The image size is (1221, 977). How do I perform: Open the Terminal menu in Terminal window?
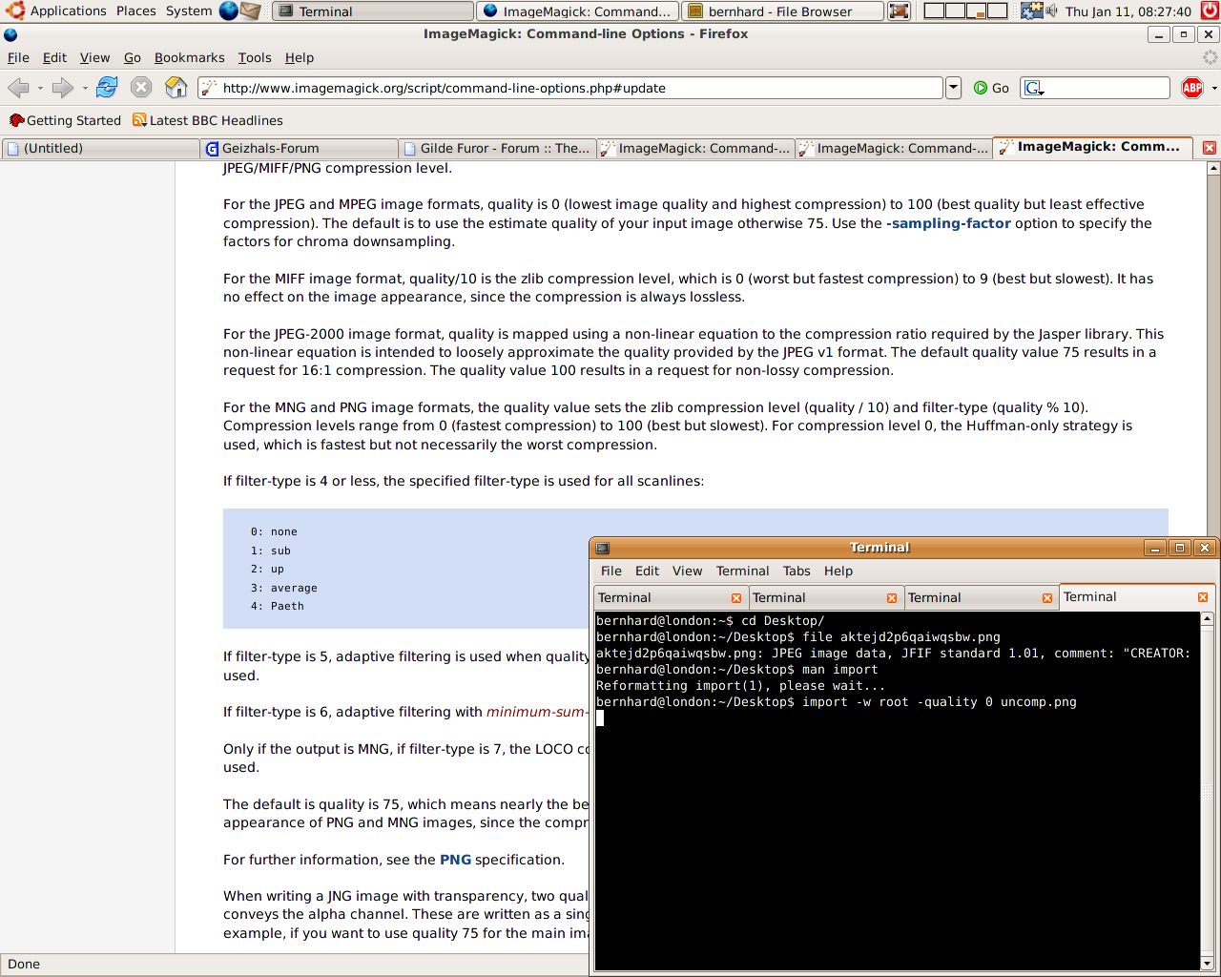tap(742, 571)
